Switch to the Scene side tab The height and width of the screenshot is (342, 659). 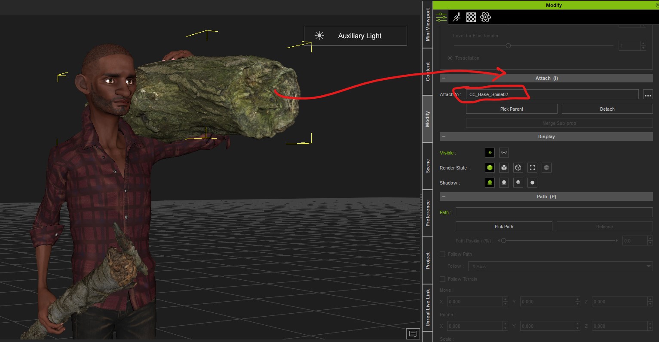[x=427, y=166]
